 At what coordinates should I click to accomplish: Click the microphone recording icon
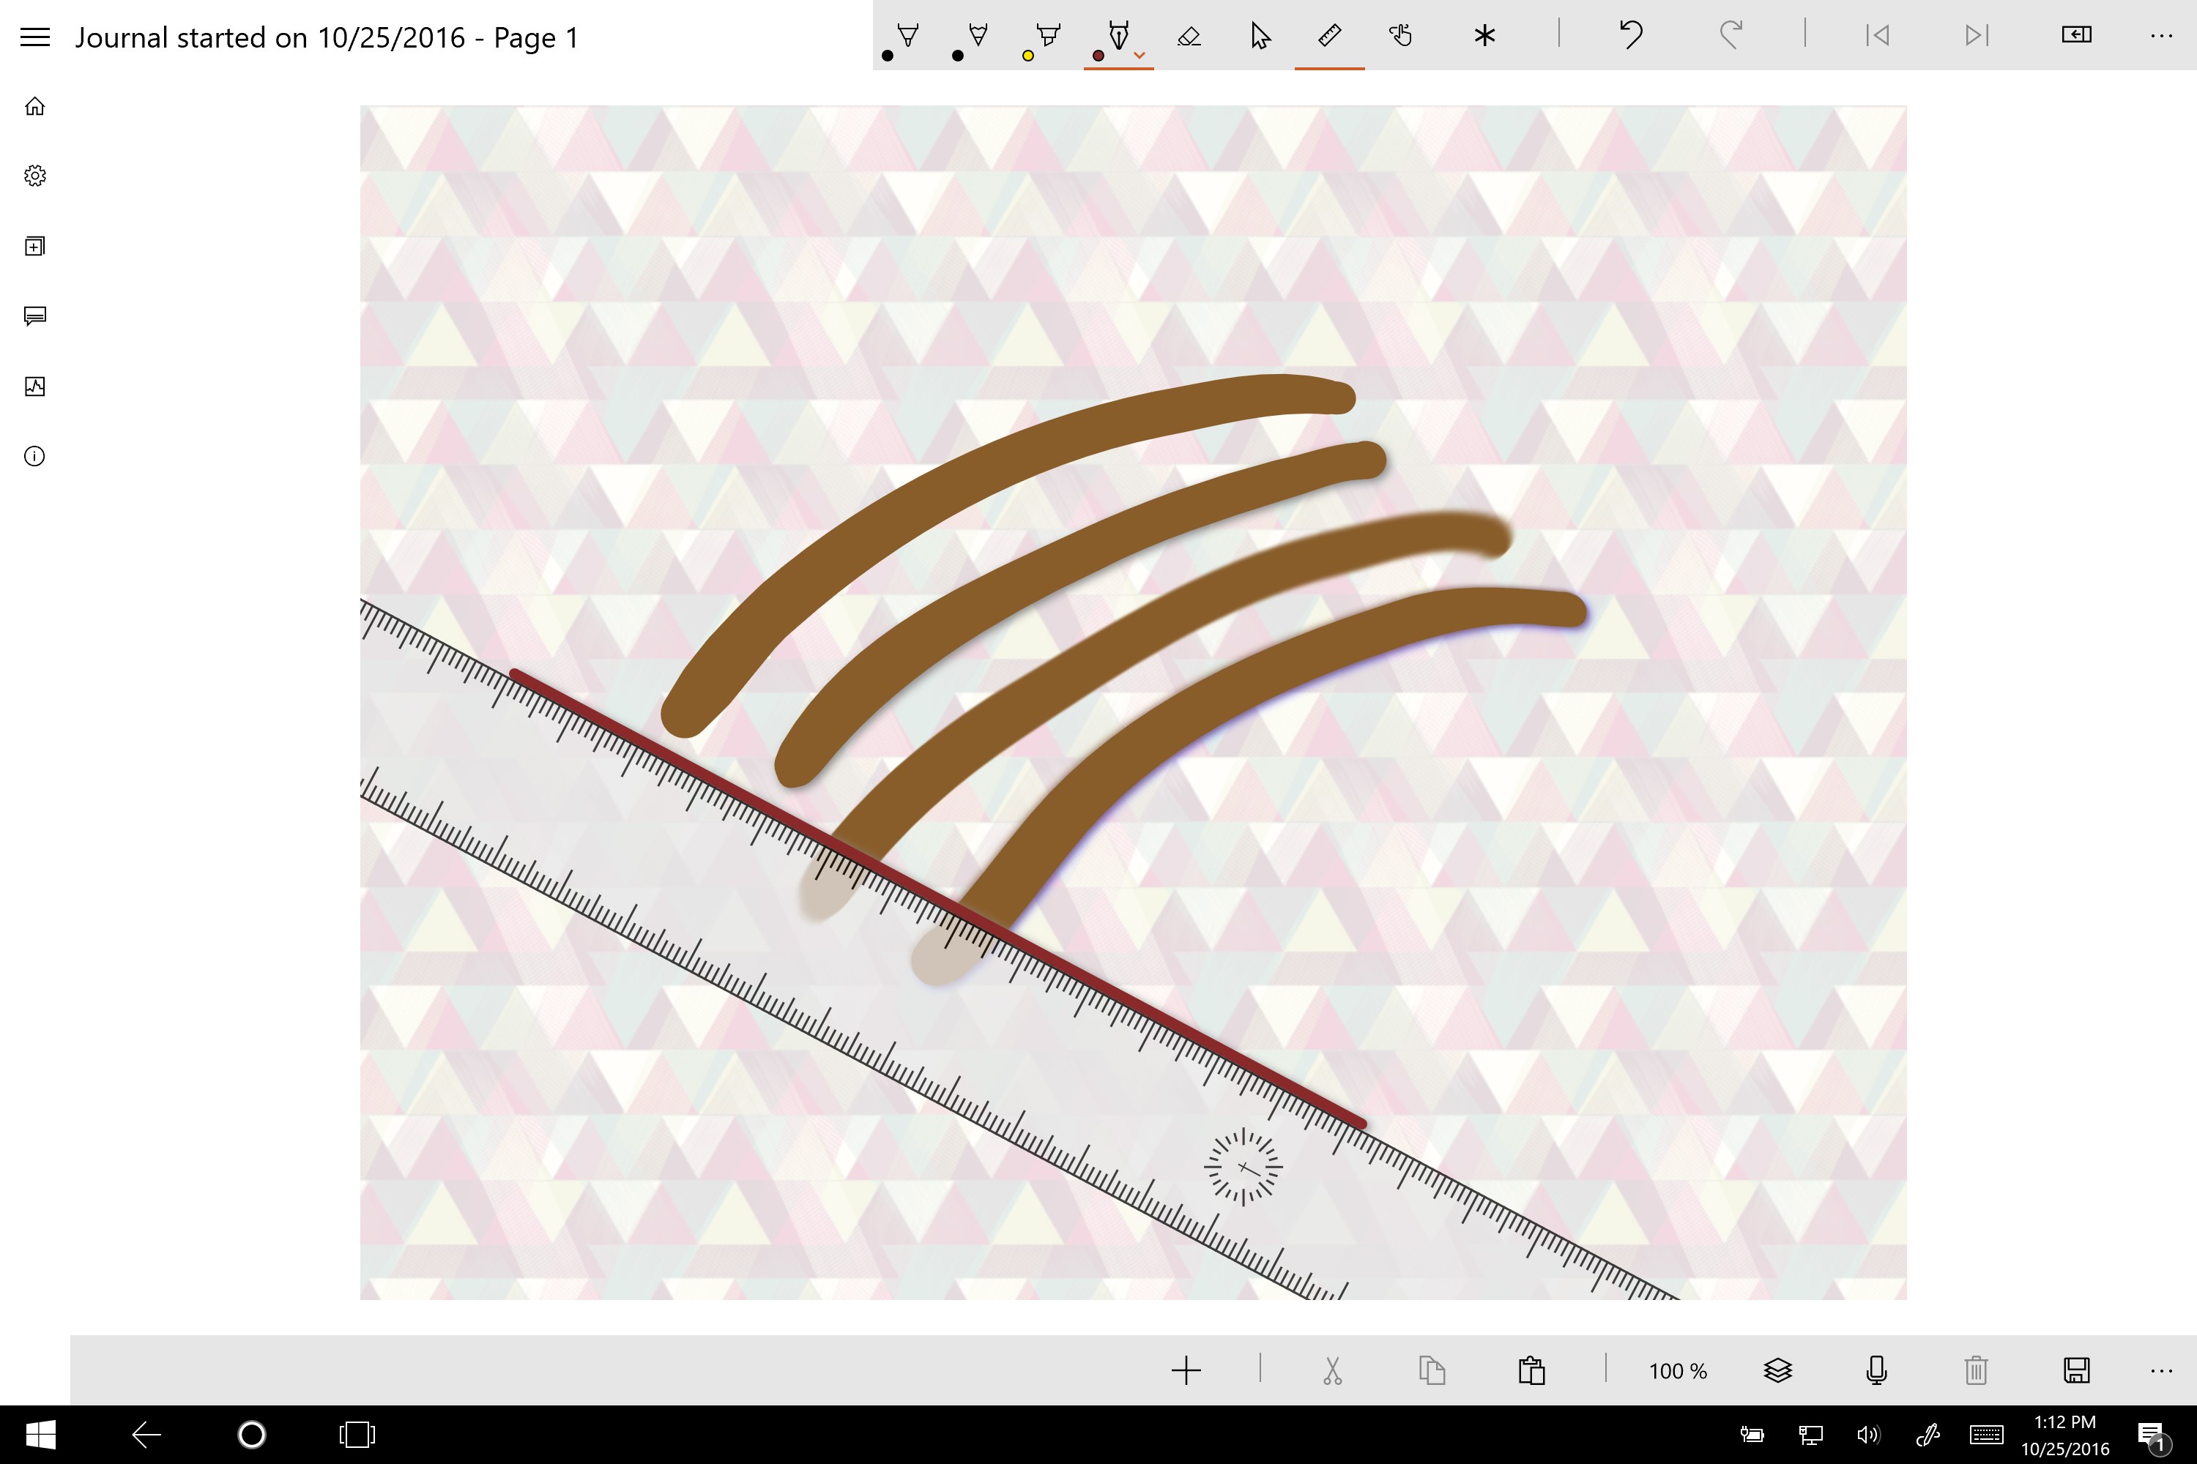[1876, 1370]
